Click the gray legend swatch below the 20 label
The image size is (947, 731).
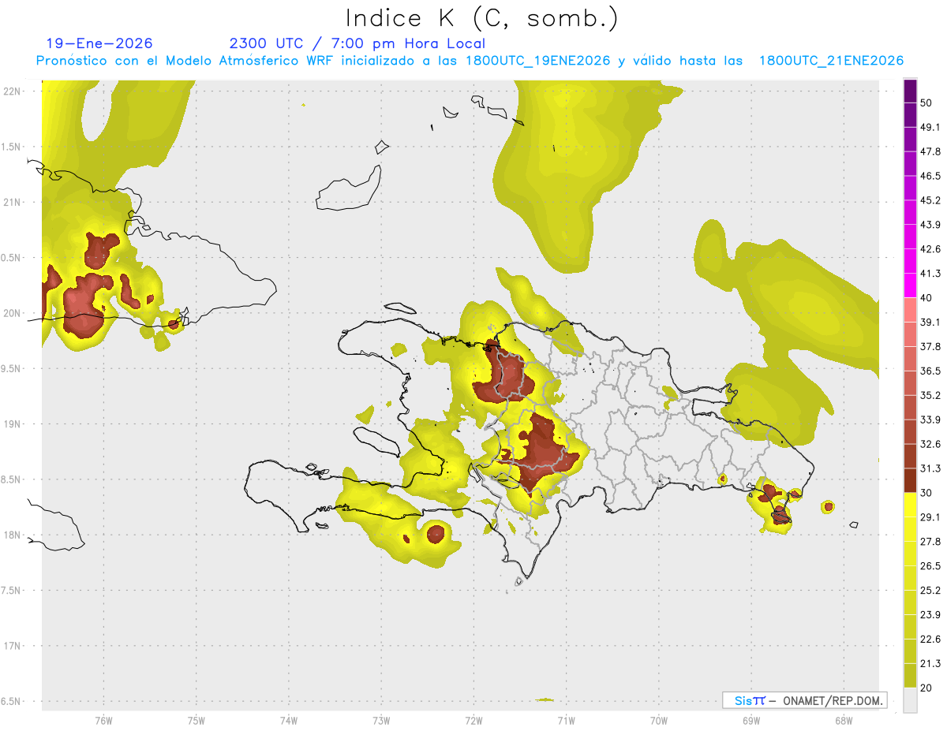click(x=910, y=700)
